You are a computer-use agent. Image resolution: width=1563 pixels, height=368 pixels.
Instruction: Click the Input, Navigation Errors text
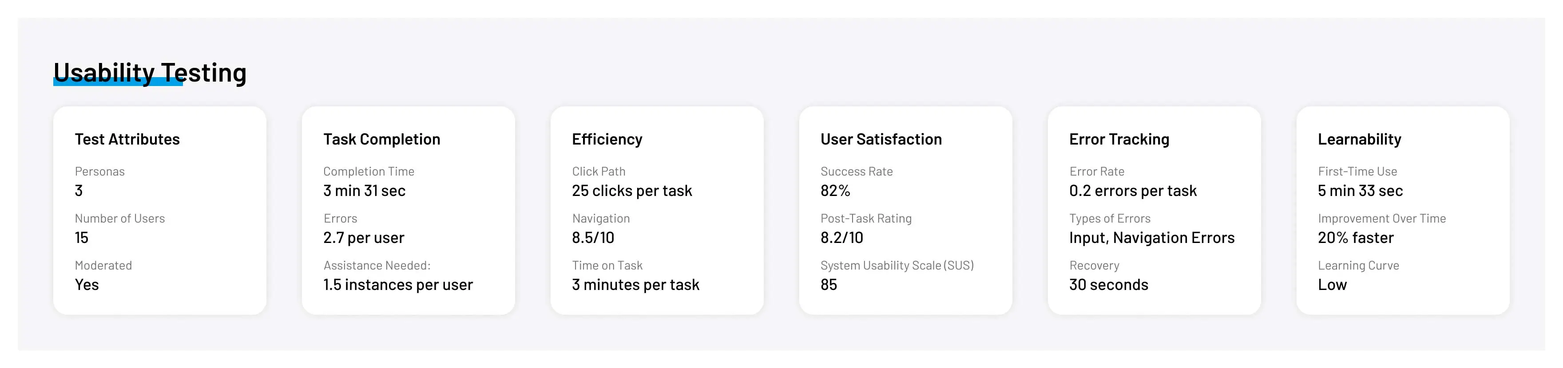pyautogui.click(x=1152, y=238)
